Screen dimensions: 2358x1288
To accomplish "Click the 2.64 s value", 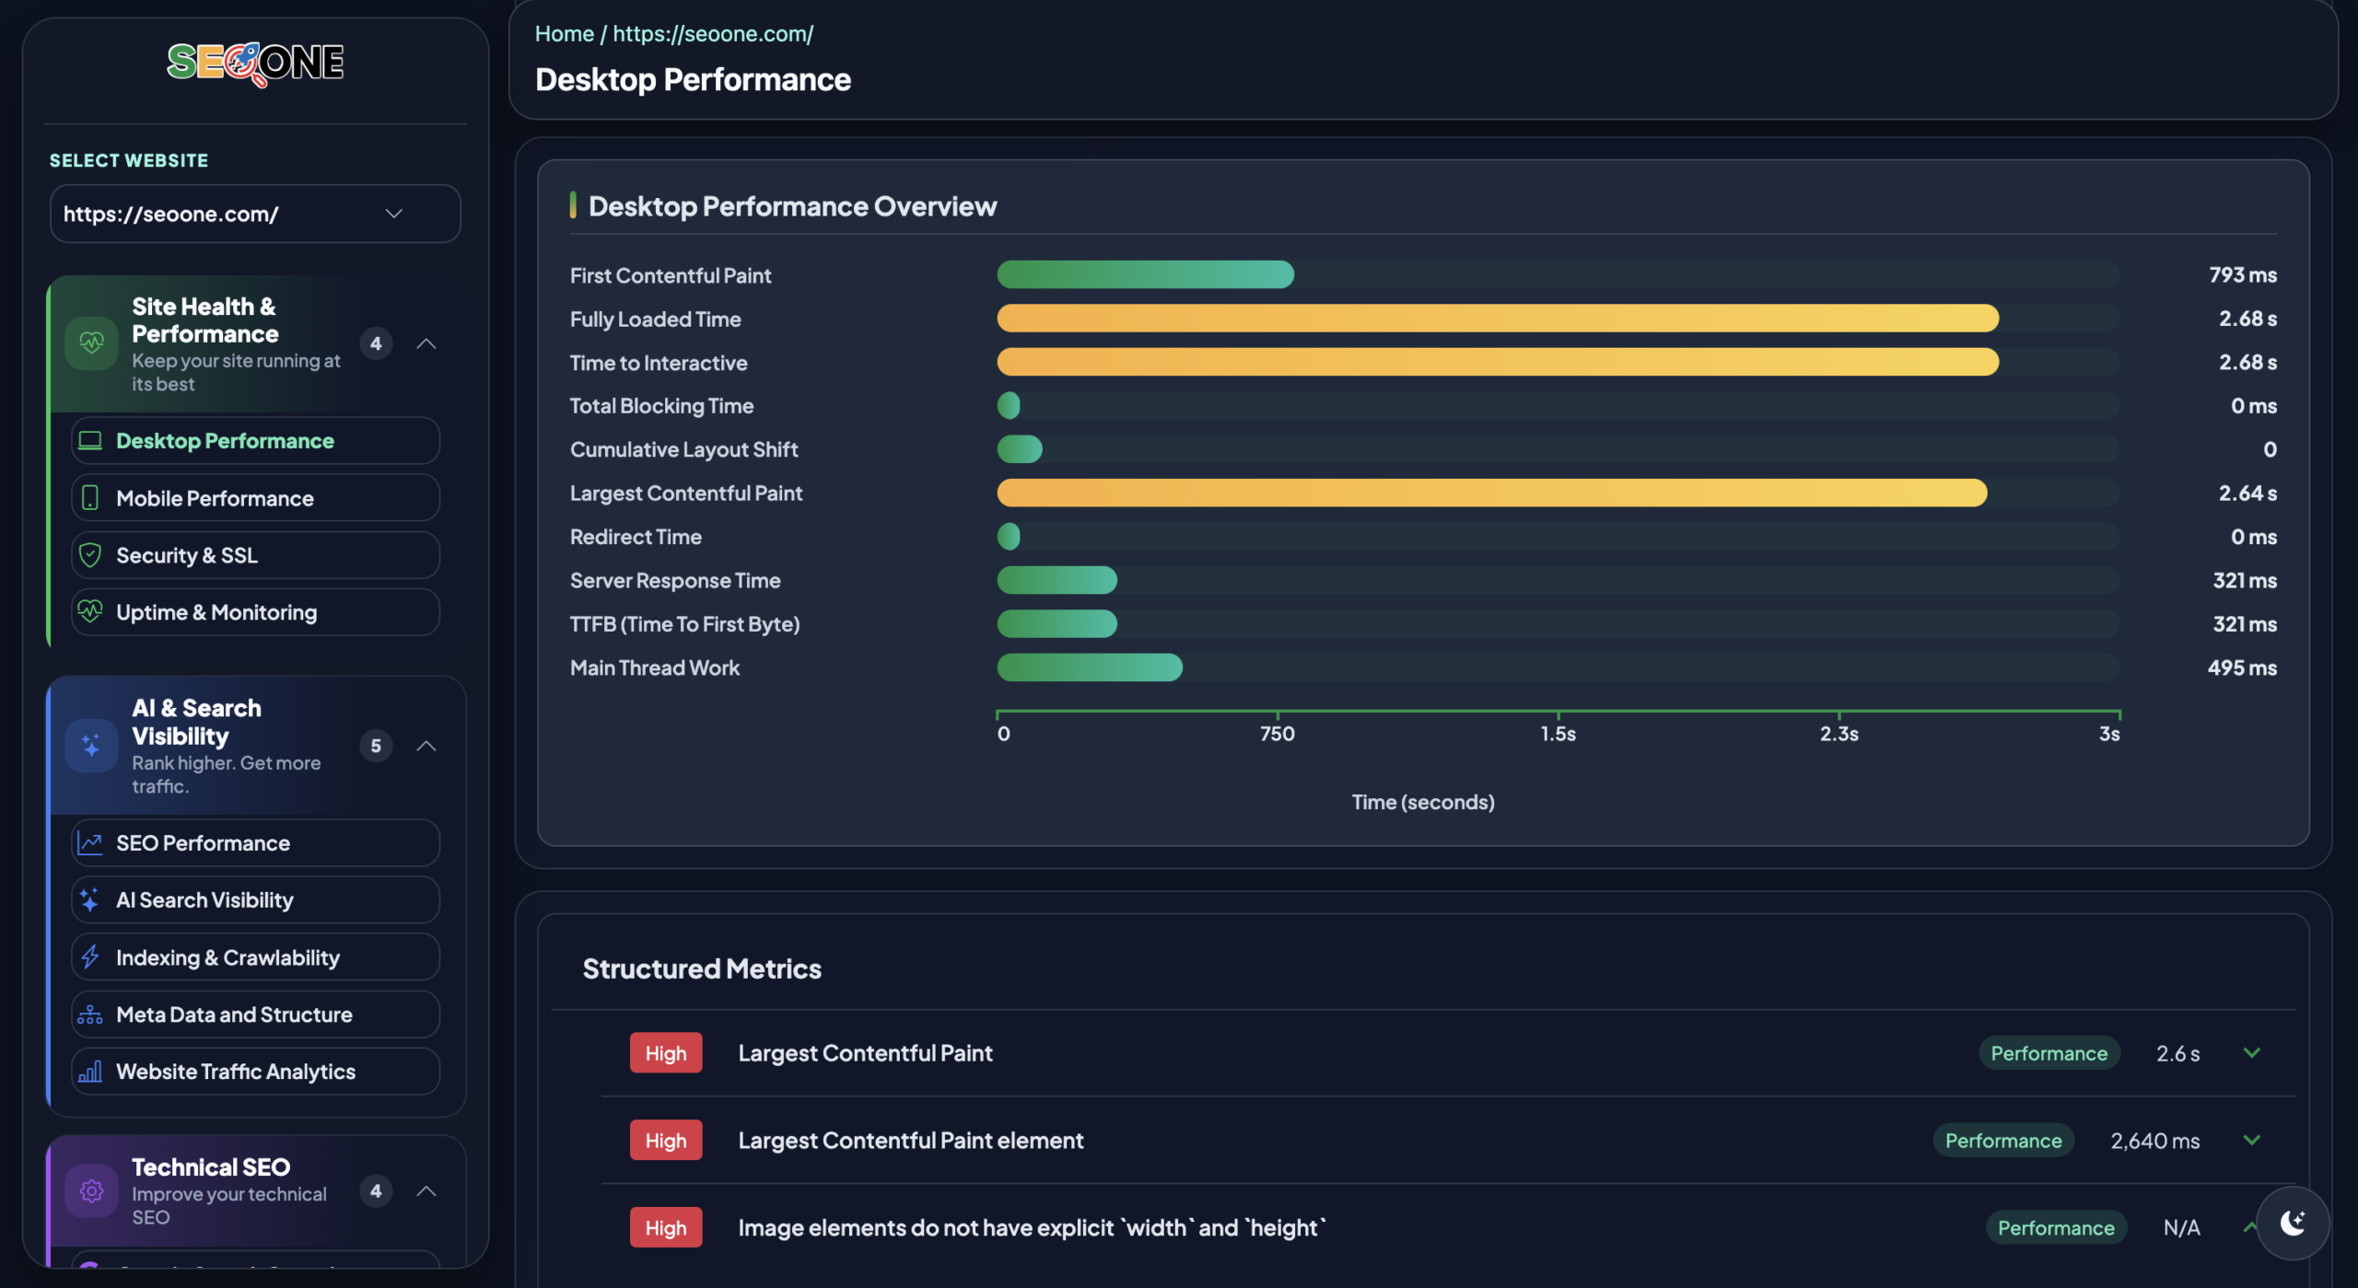I will 2247,493.
